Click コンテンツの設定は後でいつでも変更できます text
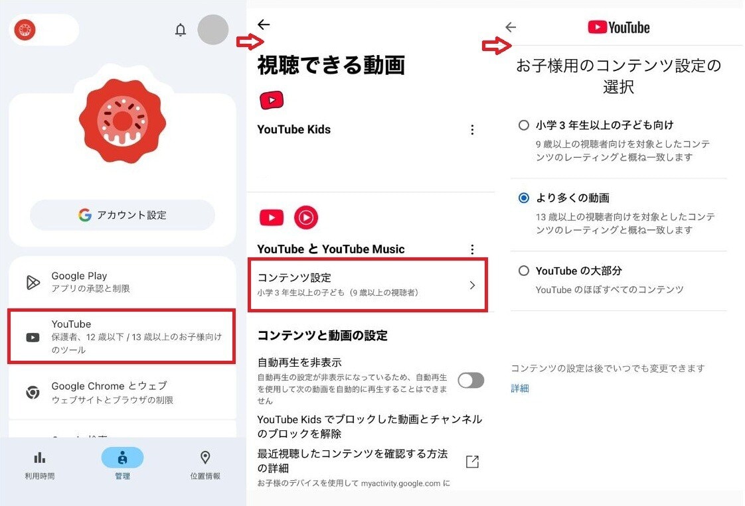The width and height of the screenshot is (745, 506). pyautogui.click(x=608, y=368)
